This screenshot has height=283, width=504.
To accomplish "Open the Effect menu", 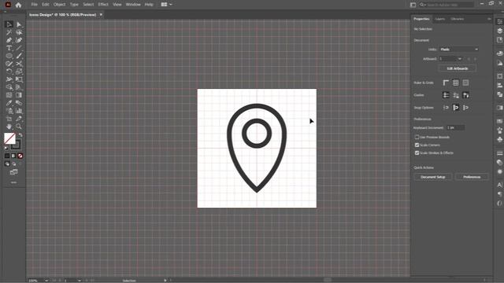I will (103, 5).
